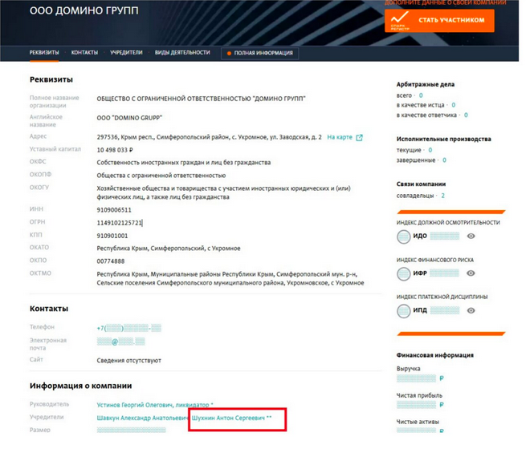Open the совладельцы count link

tap(442, 196)
